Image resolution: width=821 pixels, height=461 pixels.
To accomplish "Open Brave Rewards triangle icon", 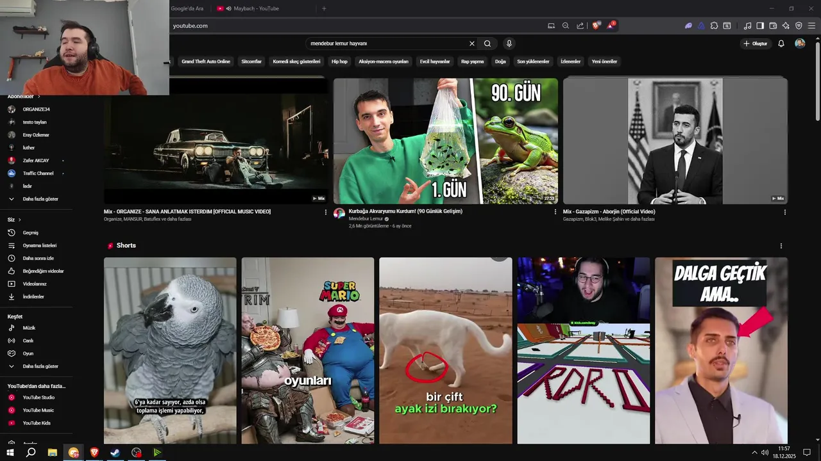I will 610,26.
